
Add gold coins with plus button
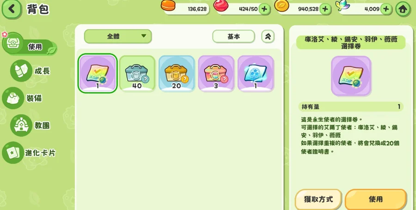pyautogui.click(x=325, y=9)
